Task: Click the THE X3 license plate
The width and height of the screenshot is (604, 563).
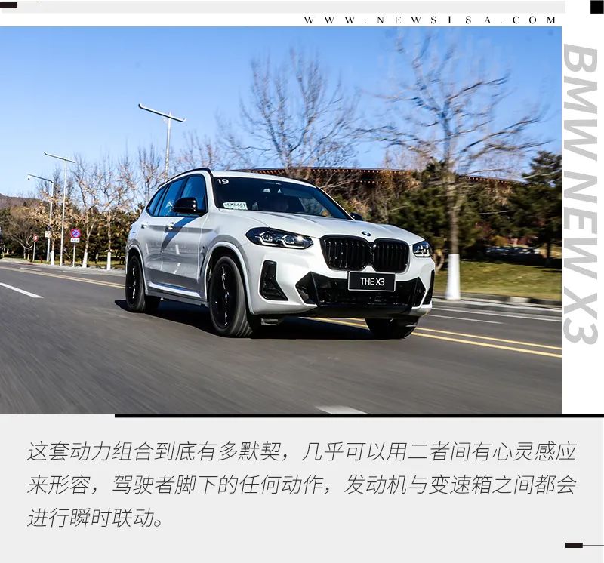Action: click(x=371, y=281)
